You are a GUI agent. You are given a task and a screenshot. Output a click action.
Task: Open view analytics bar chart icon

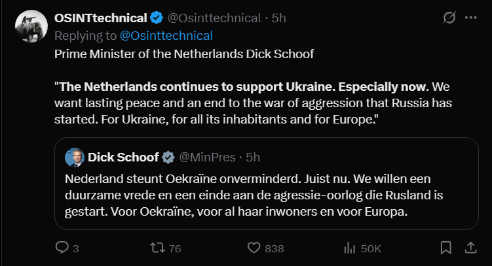point(349,248)
